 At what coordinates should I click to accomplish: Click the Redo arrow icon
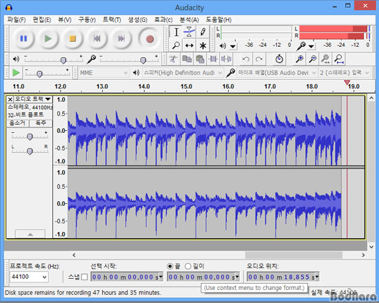pos(259,59)
